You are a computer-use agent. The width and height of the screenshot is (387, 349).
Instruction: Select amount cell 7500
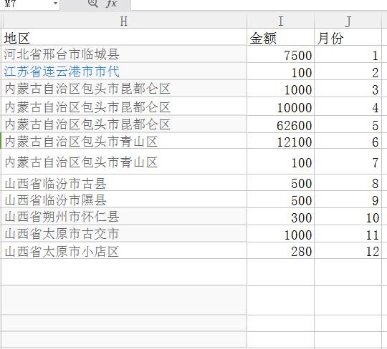tap(281, 54)
